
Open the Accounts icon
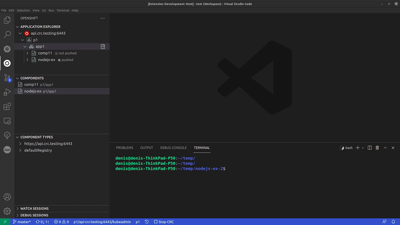click(7, 197)
